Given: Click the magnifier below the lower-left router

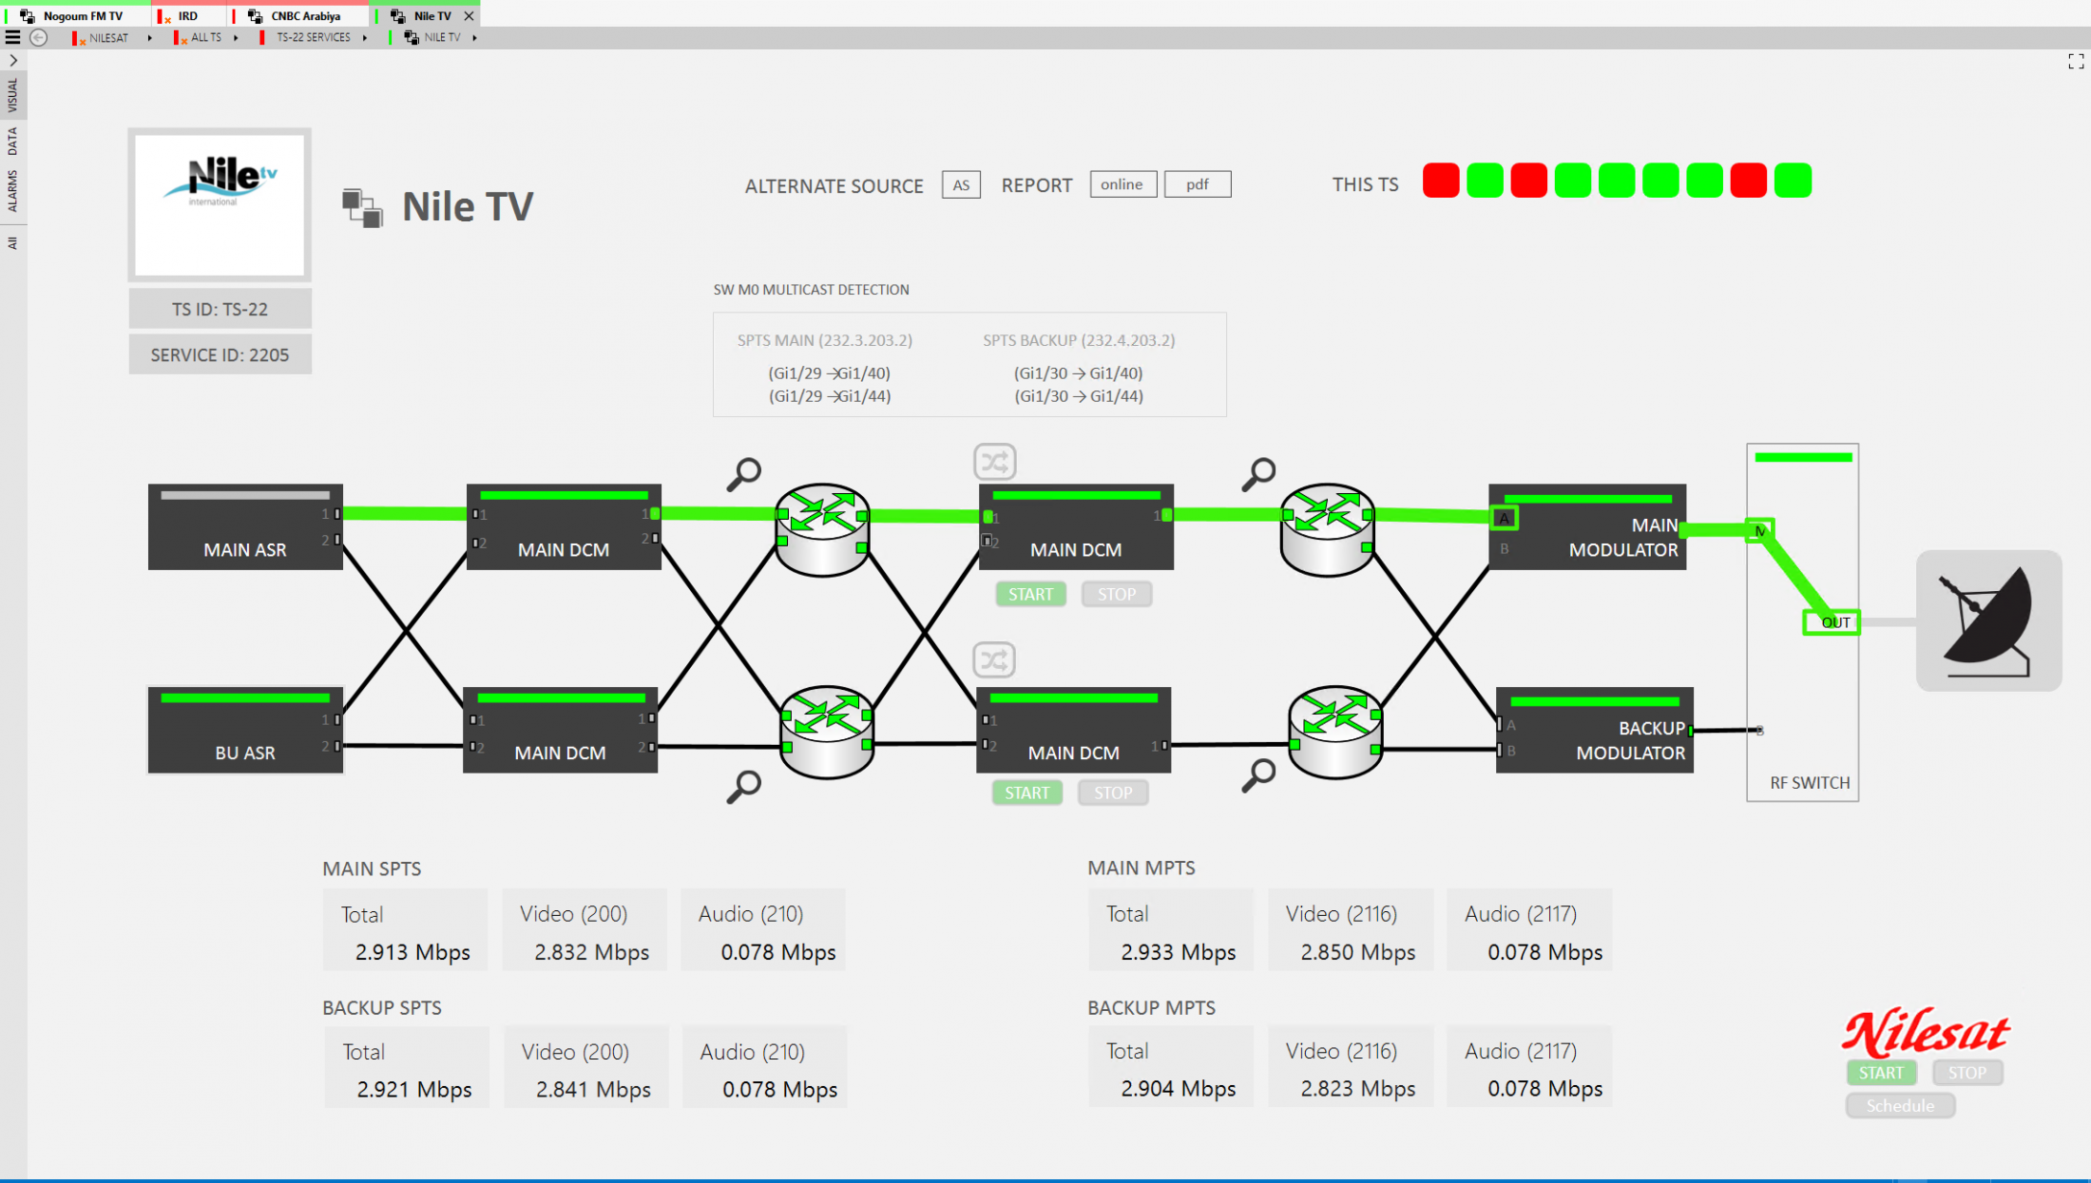Looking at the screenshot, I should pyautogui.click(x=744, y=786).
